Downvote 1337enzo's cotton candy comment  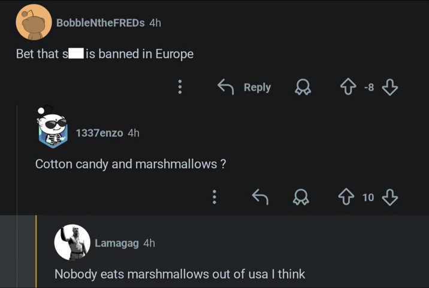click(390, 197)
